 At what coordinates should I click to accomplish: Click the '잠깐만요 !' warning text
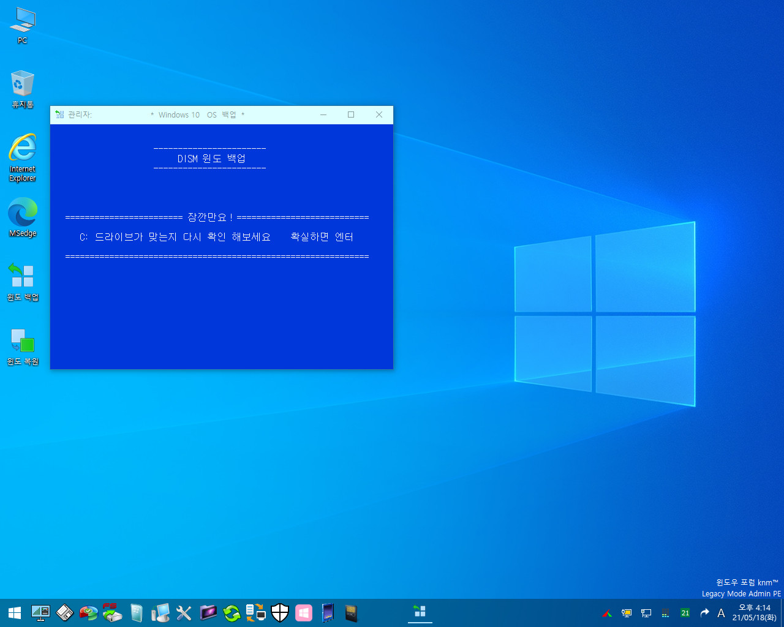point(210,217)
